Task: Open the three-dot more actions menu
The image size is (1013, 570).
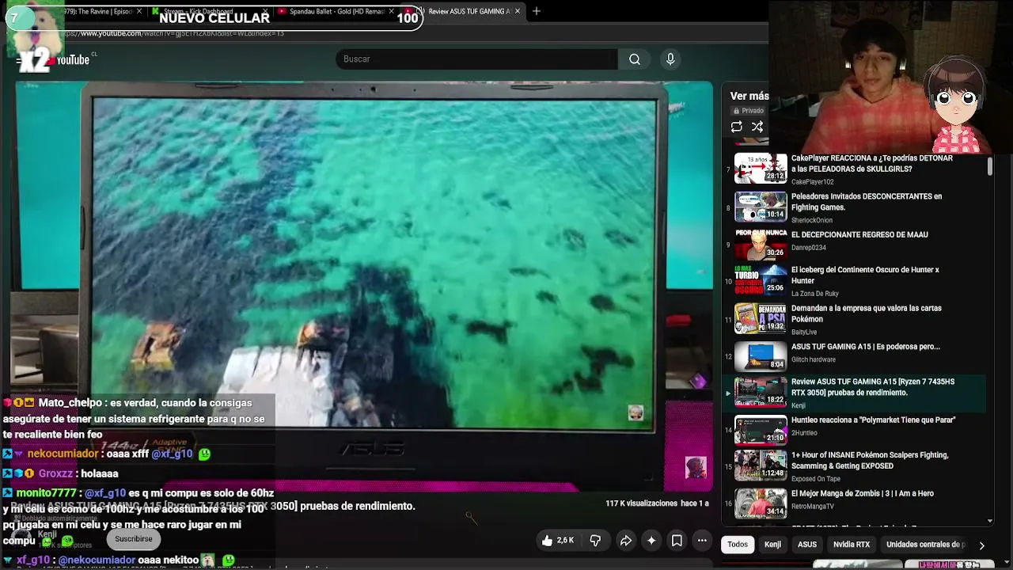Action: 702,541
